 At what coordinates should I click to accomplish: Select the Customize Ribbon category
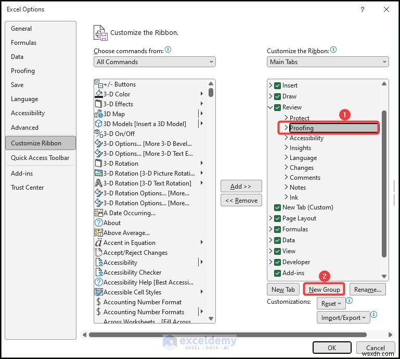[41, 143]
